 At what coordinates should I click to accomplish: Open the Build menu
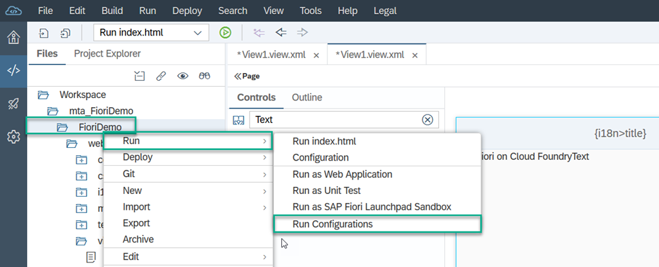pos(112,11)
